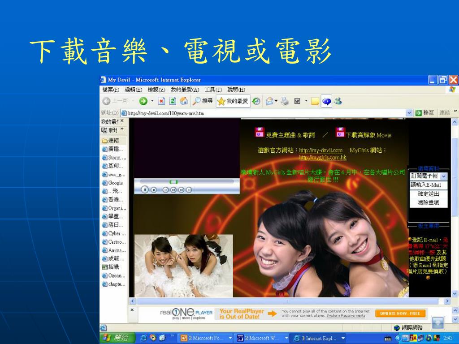Open the Google favorite link
459x344 pixels.
[113, 183]
